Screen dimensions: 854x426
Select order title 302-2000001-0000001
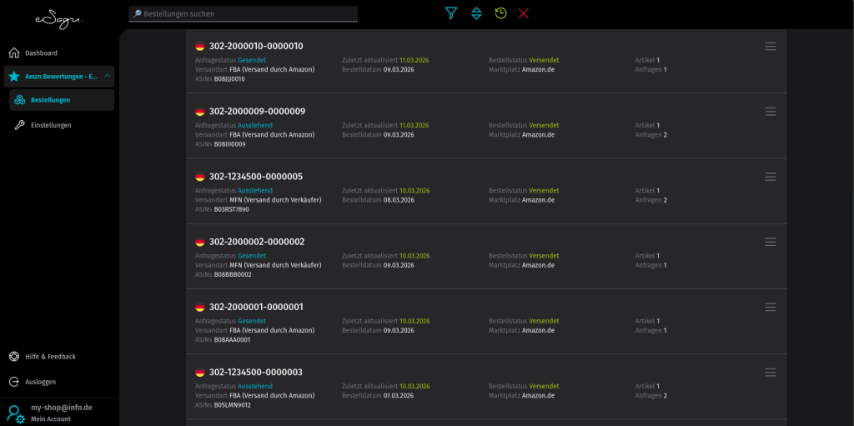tap(256, 307)
